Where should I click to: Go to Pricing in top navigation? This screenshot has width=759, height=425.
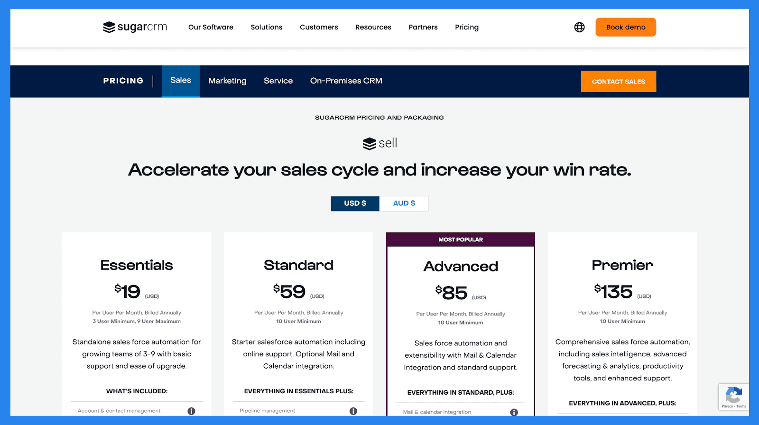pos(467,27)
